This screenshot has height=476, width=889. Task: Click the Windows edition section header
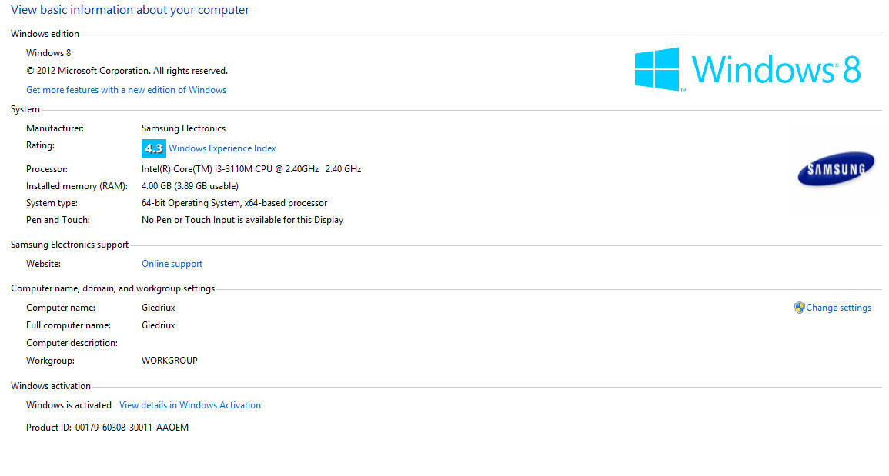pyautogui.click(x=45, y=34)
